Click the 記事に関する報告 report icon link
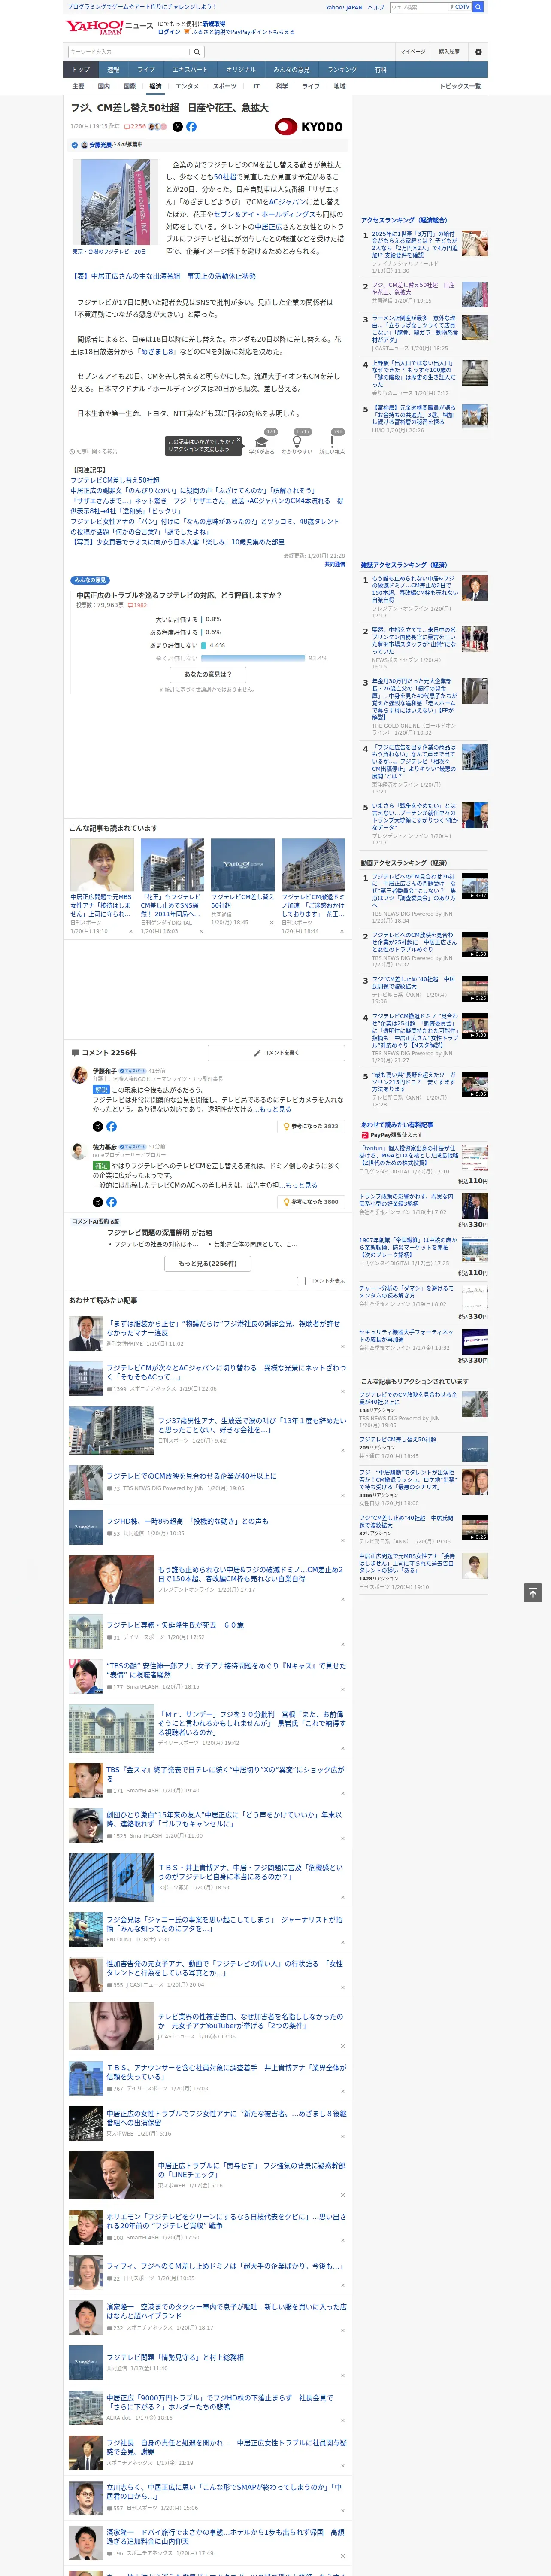The width and height of the screenshot is (551, 2576). pos(93,452)
